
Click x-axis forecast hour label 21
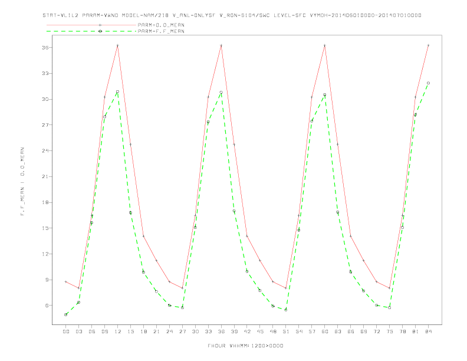pyautogui.click(x=156, y=332)
